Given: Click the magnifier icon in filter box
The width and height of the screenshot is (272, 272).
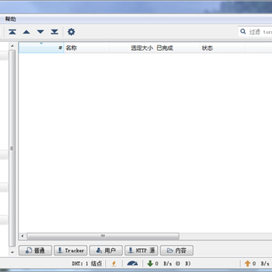Looking at the screenshot, I should coord(243,32).
